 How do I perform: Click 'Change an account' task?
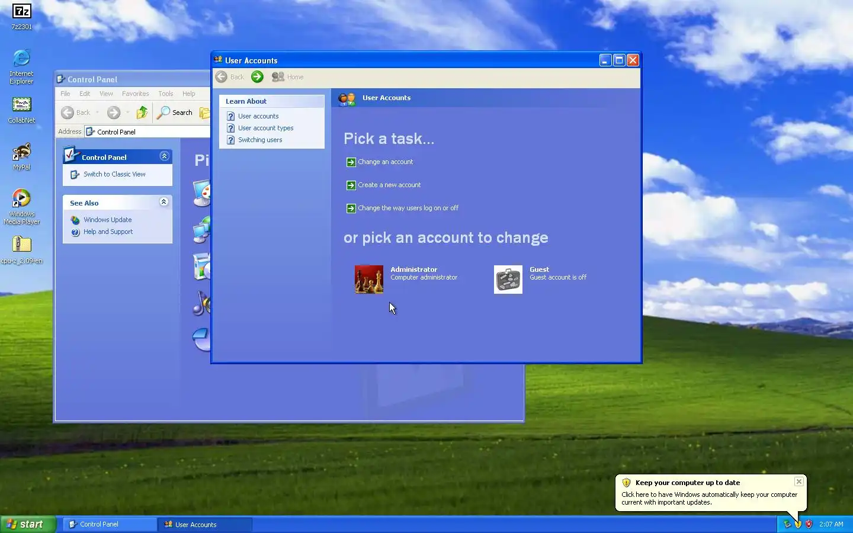click(x=385, y=162)
